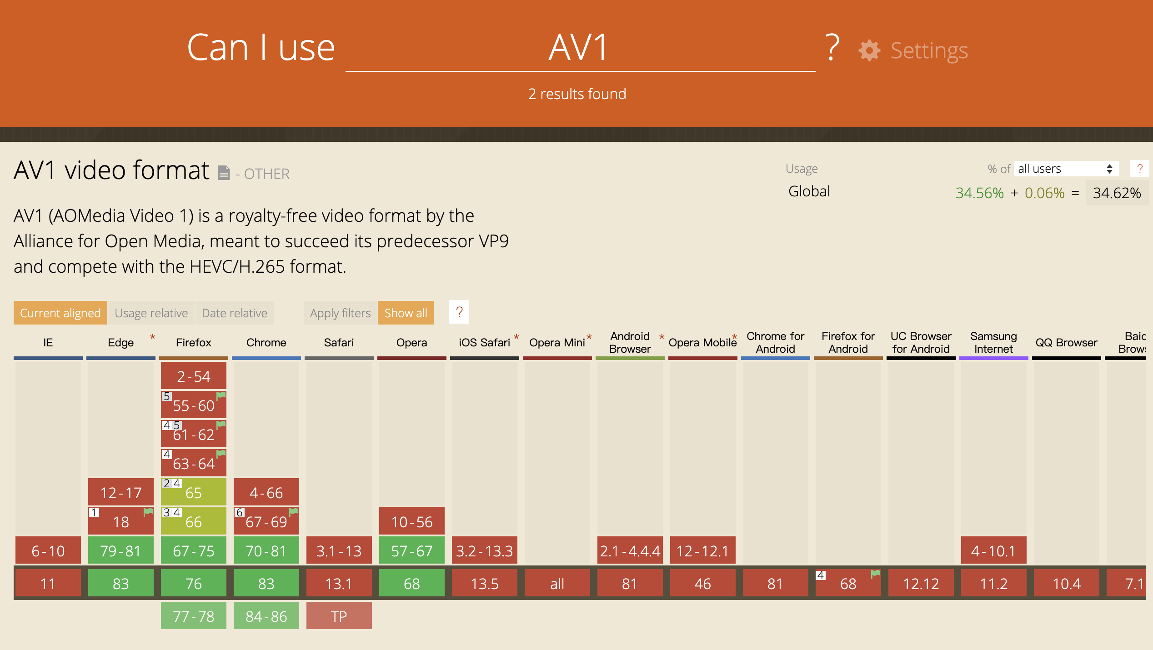Screen dimensions: 1153x650
Task: Click the Safari TP version cell
Action: point(339,616)
